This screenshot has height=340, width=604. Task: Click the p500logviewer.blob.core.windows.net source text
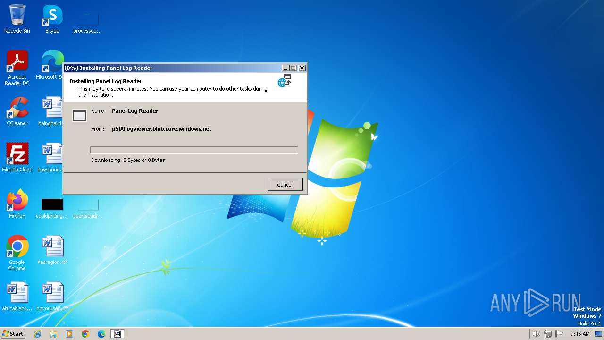click(161, 129)
